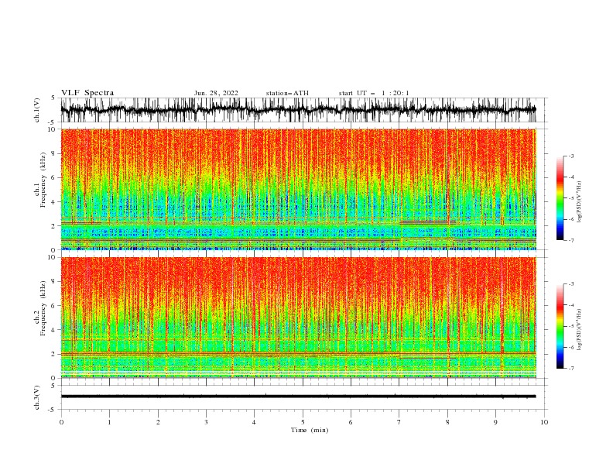Click the ch.1 voltage waveform trace
613x474 pixels.
point(299,110)
